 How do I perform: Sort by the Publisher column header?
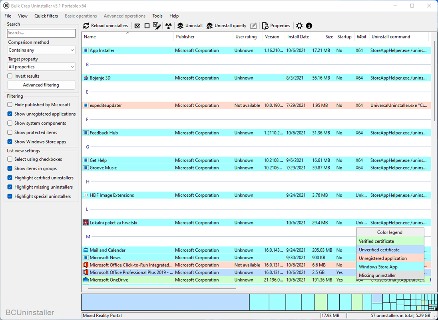pos(203,37)
